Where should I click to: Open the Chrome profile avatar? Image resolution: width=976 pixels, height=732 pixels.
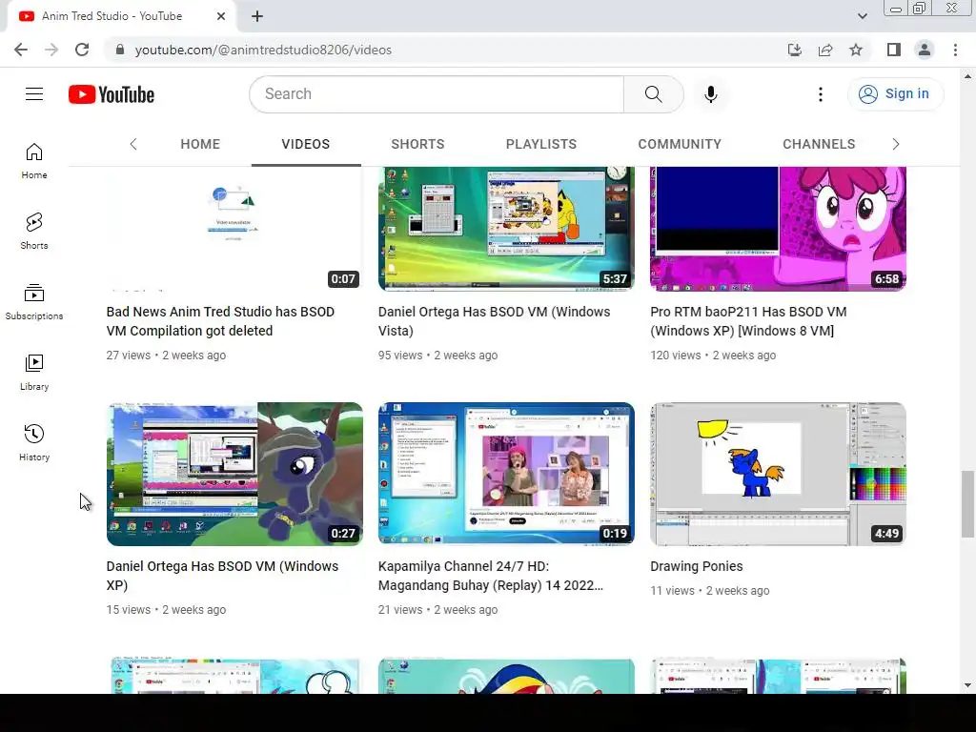tap(925, 50)
